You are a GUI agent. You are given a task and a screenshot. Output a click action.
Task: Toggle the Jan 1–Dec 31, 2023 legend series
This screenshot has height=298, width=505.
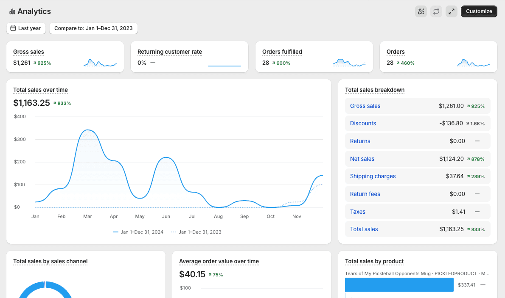point(196,232)
